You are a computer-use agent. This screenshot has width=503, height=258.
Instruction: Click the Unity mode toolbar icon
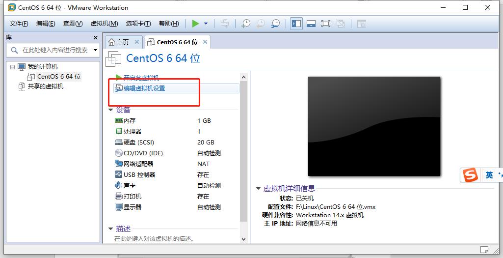click(341, 24)
